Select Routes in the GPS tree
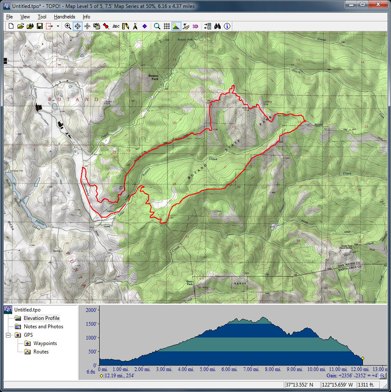Image resolution: width=391 pixels, height=392 pixels. [41, 352]
